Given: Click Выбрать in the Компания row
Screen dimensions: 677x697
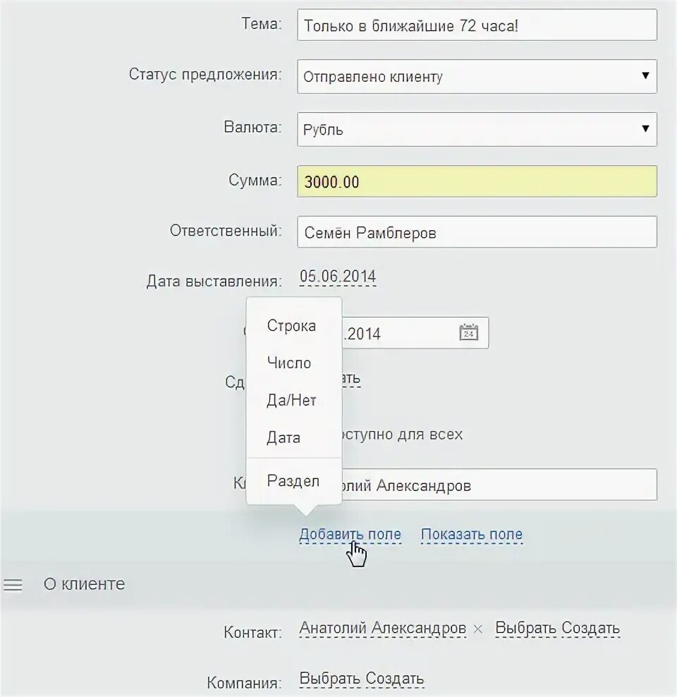Looking at the screenshot, I should 330,679.
